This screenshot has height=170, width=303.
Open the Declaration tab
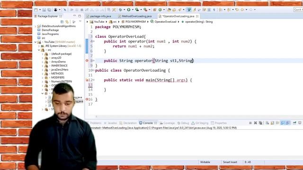[128, 123]
